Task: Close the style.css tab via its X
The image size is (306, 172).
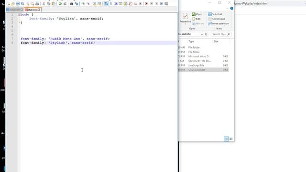Action: click(39, 10)
